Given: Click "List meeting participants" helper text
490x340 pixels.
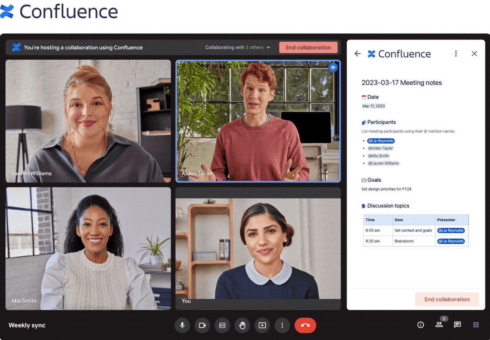Looking at the screenshot, I should [408, 131].
